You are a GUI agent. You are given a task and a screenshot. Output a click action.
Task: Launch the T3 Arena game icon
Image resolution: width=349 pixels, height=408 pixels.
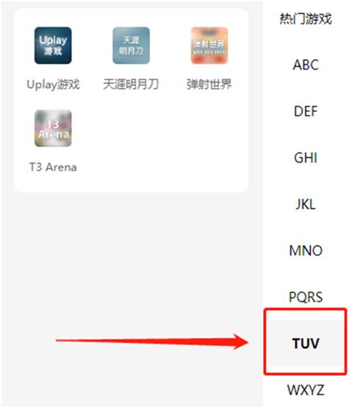pyautogui.click(x=53, y=128)
